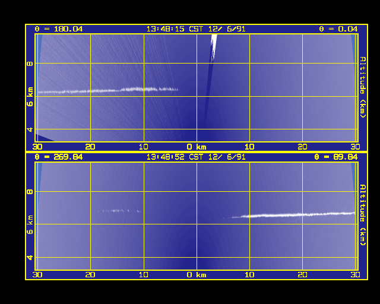Click lower panel's 30 label on the θ=89.84 side

click(x=355, y=275)
